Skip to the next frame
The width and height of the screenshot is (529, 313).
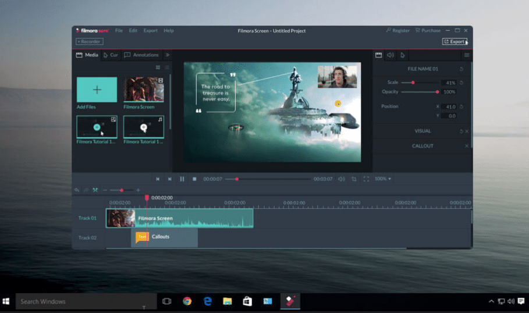(x=170, y=179)
